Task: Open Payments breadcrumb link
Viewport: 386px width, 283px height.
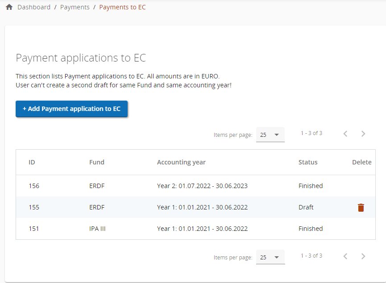Action: 75,7
